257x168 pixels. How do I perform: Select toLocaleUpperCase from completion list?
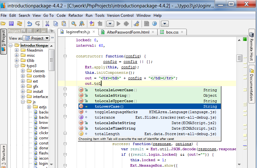(114, 101)
